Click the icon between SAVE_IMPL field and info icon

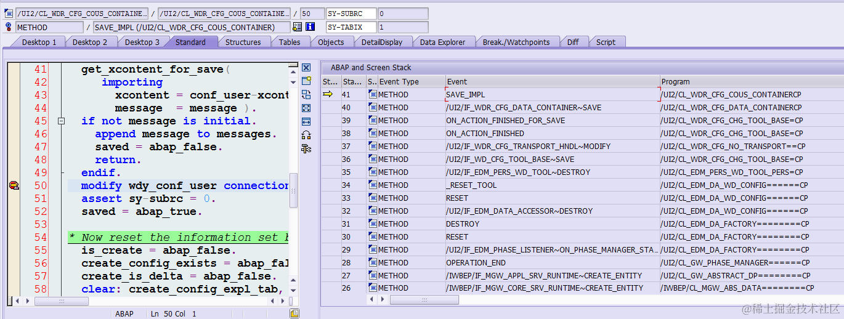click(298, 27)
